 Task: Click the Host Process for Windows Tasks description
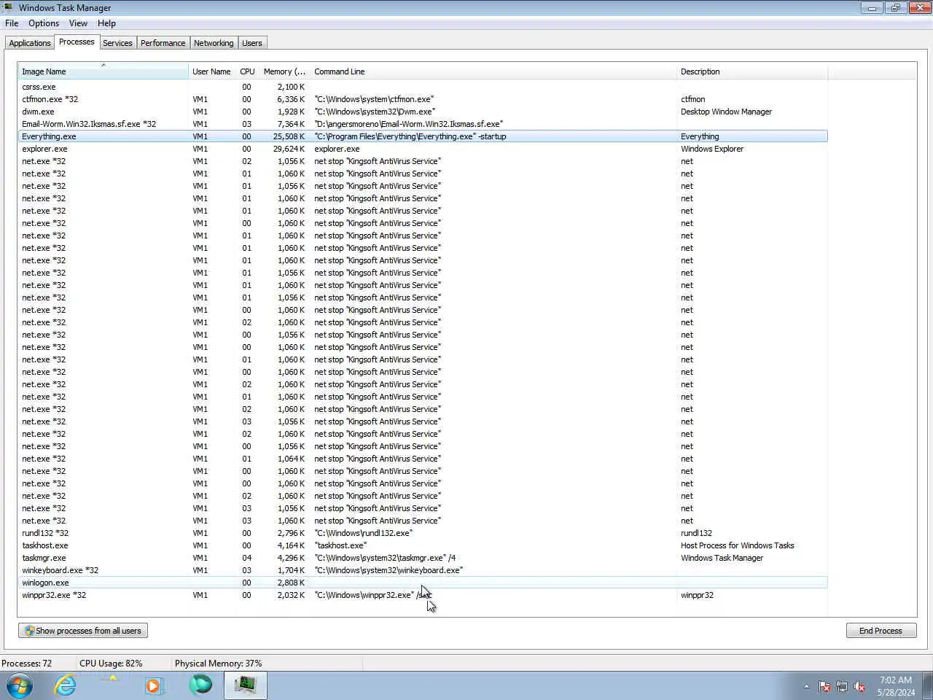(737, 545)
